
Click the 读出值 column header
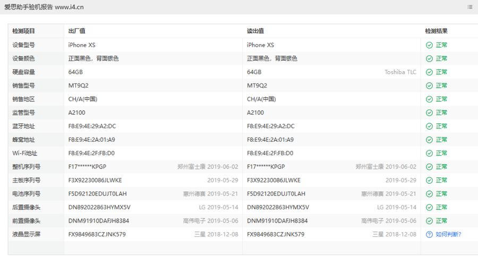coord(255,31)
